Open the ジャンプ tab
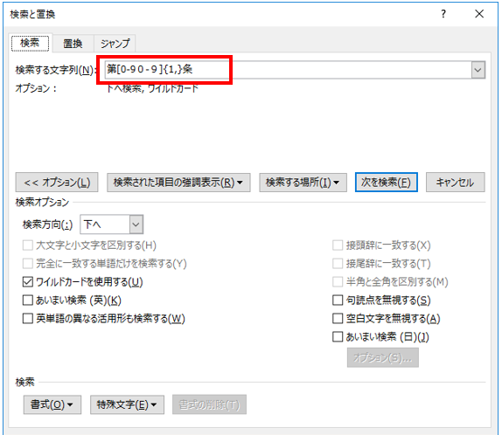Screen dimensions: 502x435 [115, 44]
